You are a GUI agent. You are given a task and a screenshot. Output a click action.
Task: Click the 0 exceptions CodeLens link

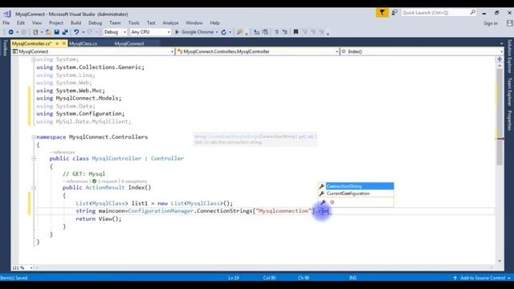(134, 181)
